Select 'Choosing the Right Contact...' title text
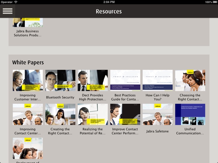Viewport: 218px width, 163px height. [190, 97]
